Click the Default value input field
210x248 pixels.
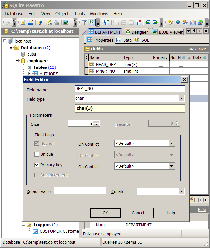tap(80, 191)
